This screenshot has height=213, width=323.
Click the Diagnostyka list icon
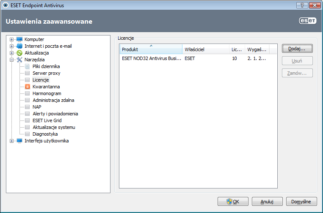pos(27,134)
